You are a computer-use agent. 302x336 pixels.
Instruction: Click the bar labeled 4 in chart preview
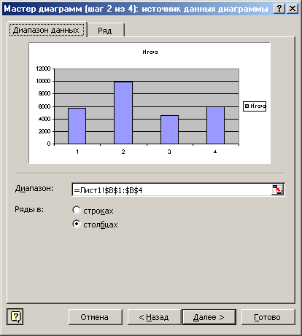pyautogui.click(x=216, y=125)
